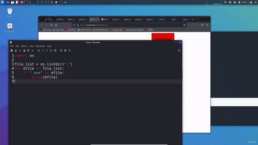The width and height of the screenshot is (258, 145).
Task: Open the Kali Forums bookmark
Action: coord(84,30)
